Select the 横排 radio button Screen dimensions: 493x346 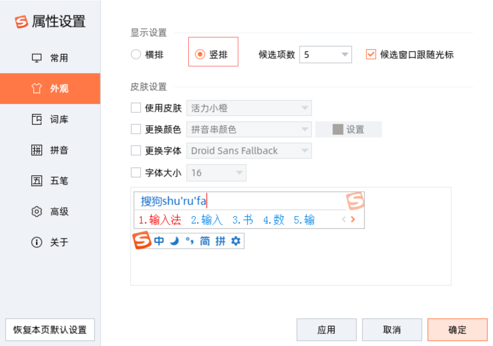136,54
